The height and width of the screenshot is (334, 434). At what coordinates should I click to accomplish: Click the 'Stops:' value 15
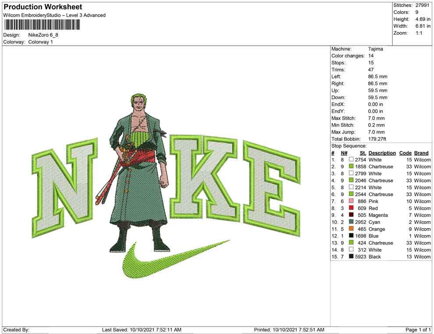coord(370,63)
